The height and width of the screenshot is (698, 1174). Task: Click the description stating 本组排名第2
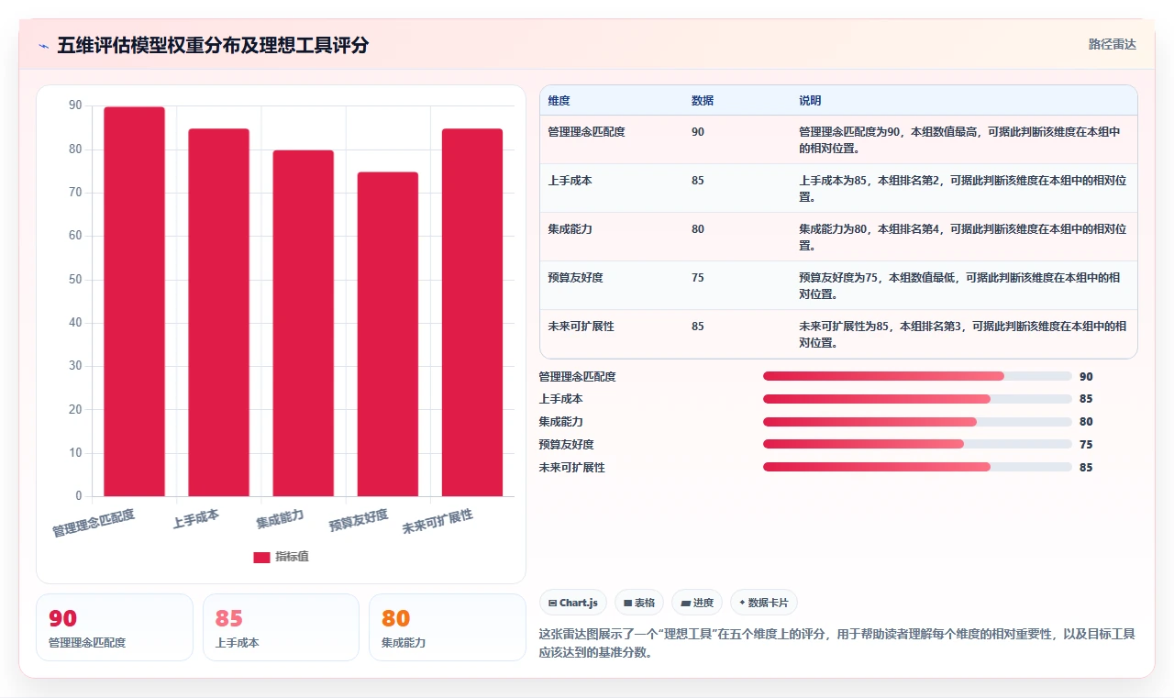point(963,189)
